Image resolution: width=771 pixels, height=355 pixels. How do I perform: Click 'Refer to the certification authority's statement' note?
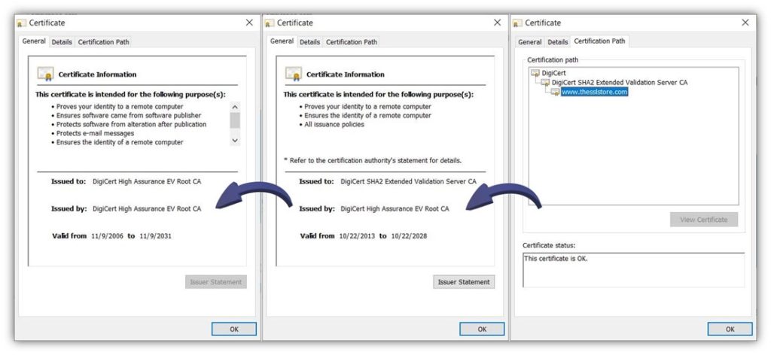(x=373, y=160)
